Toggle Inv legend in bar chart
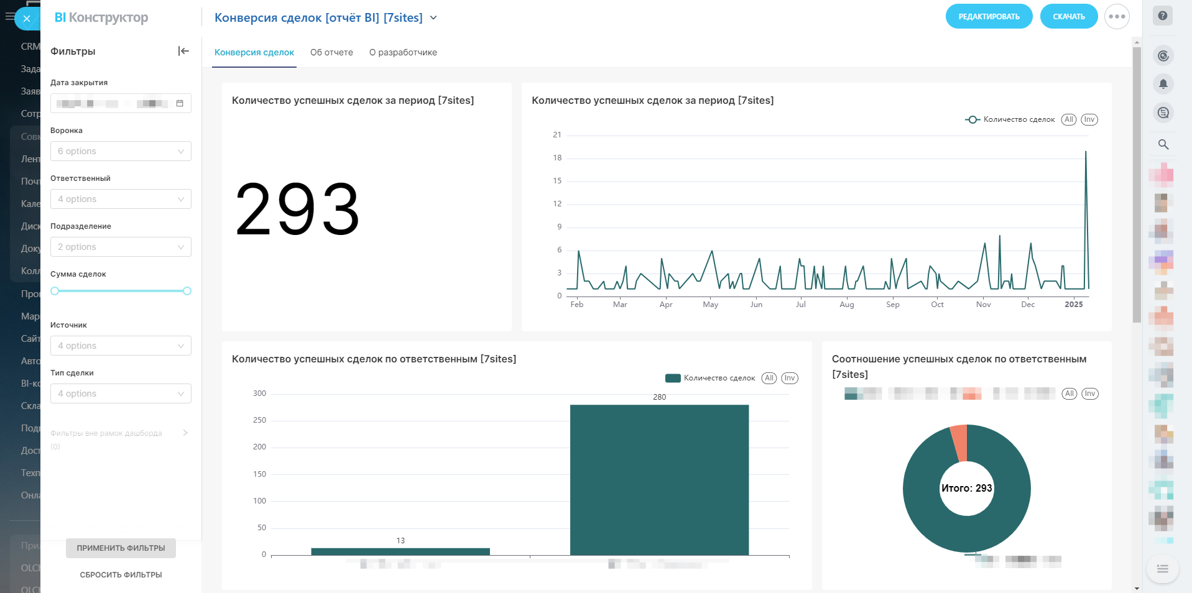The height and width of the screenshot is (593, 1192). pyautogui.click(x=790, y=378)
